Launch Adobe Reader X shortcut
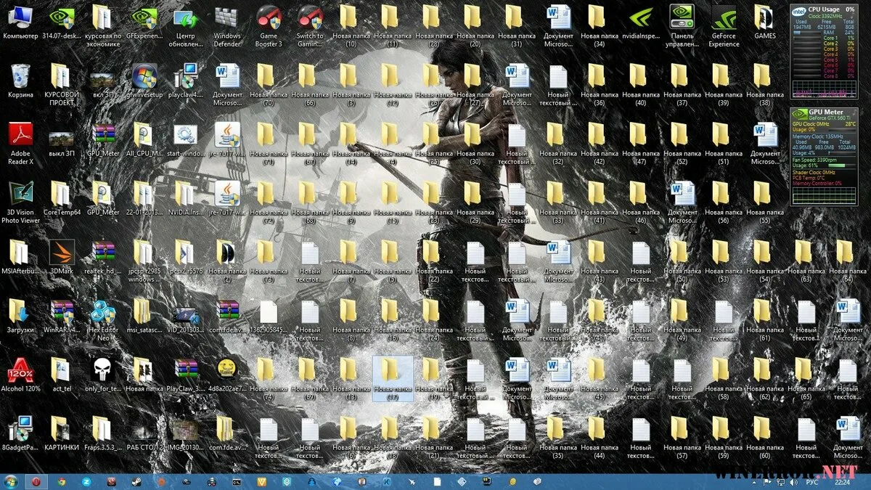The height and width of the screenshot is (490, 871). 20,135
